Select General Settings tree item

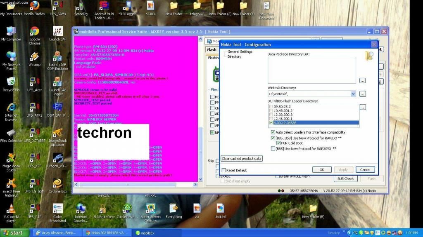240,52
